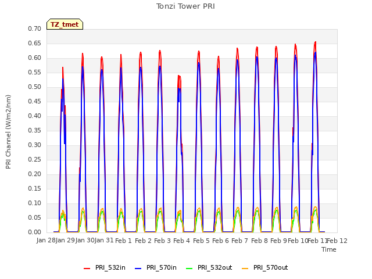Click the 0.40 y-axis tick label
The width and height of the screenshot is (372, 279).
pyautogui.click(x=35, y=116)
